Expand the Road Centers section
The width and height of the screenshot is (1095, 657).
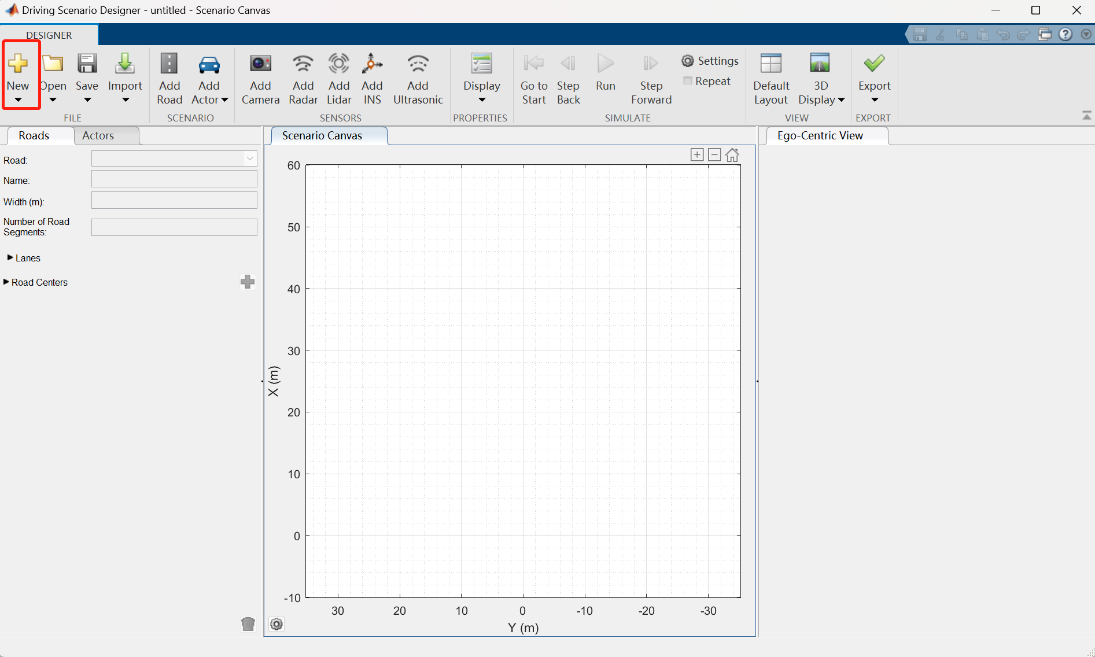coord(6,282)
